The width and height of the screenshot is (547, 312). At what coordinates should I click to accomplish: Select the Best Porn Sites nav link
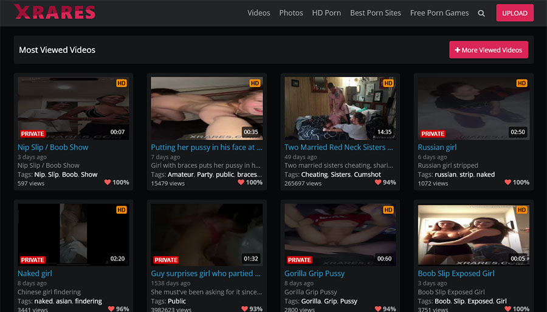click(x=375, y=13)
